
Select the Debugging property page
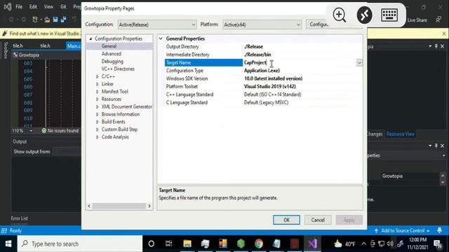point(112,62)
